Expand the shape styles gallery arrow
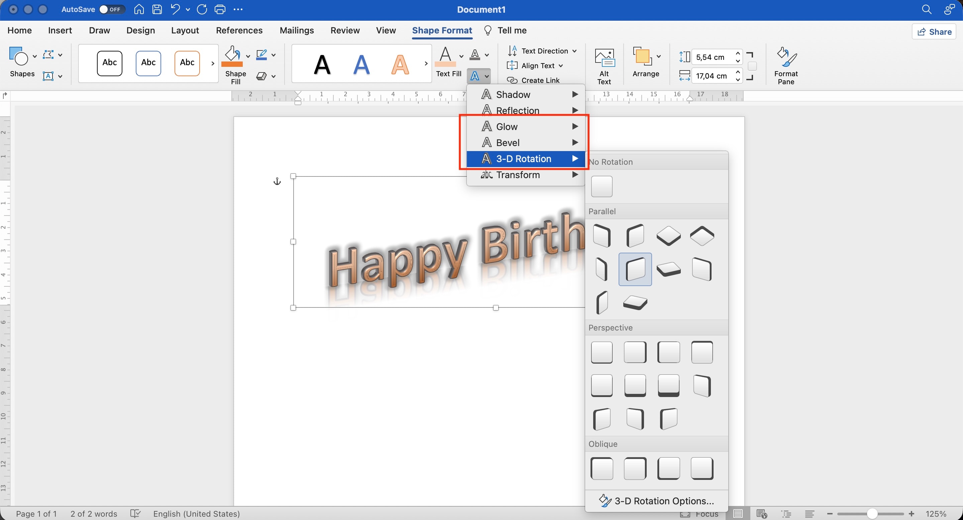Screen dimensions: 963x520 tap(212, 63)
